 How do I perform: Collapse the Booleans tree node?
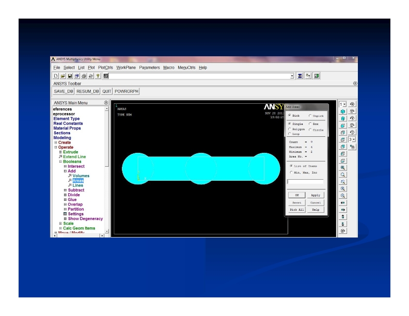coord(60,162)
